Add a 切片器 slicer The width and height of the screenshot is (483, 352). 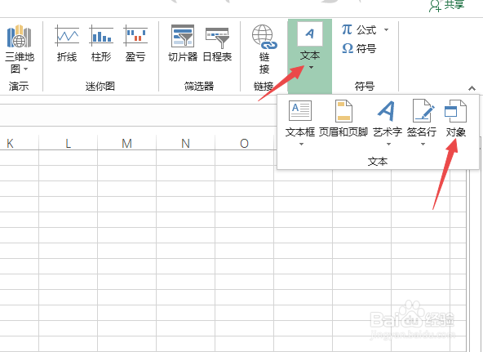point(183,43)
